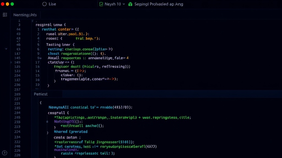Click the small arrow marker beside line 149
282x158 pixels.
pos(11,62)
